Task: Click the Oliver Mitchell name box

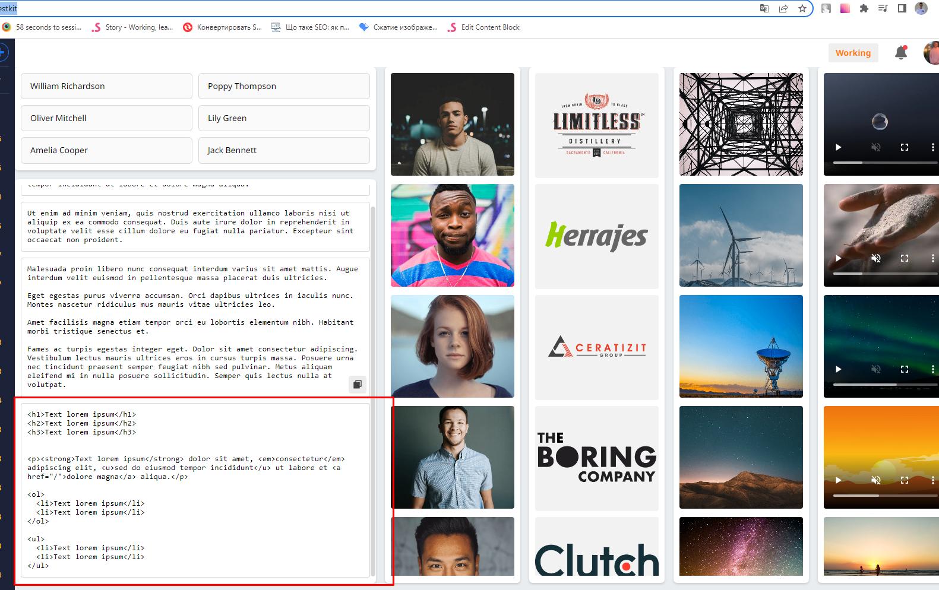Action: [x=107, y=118]
